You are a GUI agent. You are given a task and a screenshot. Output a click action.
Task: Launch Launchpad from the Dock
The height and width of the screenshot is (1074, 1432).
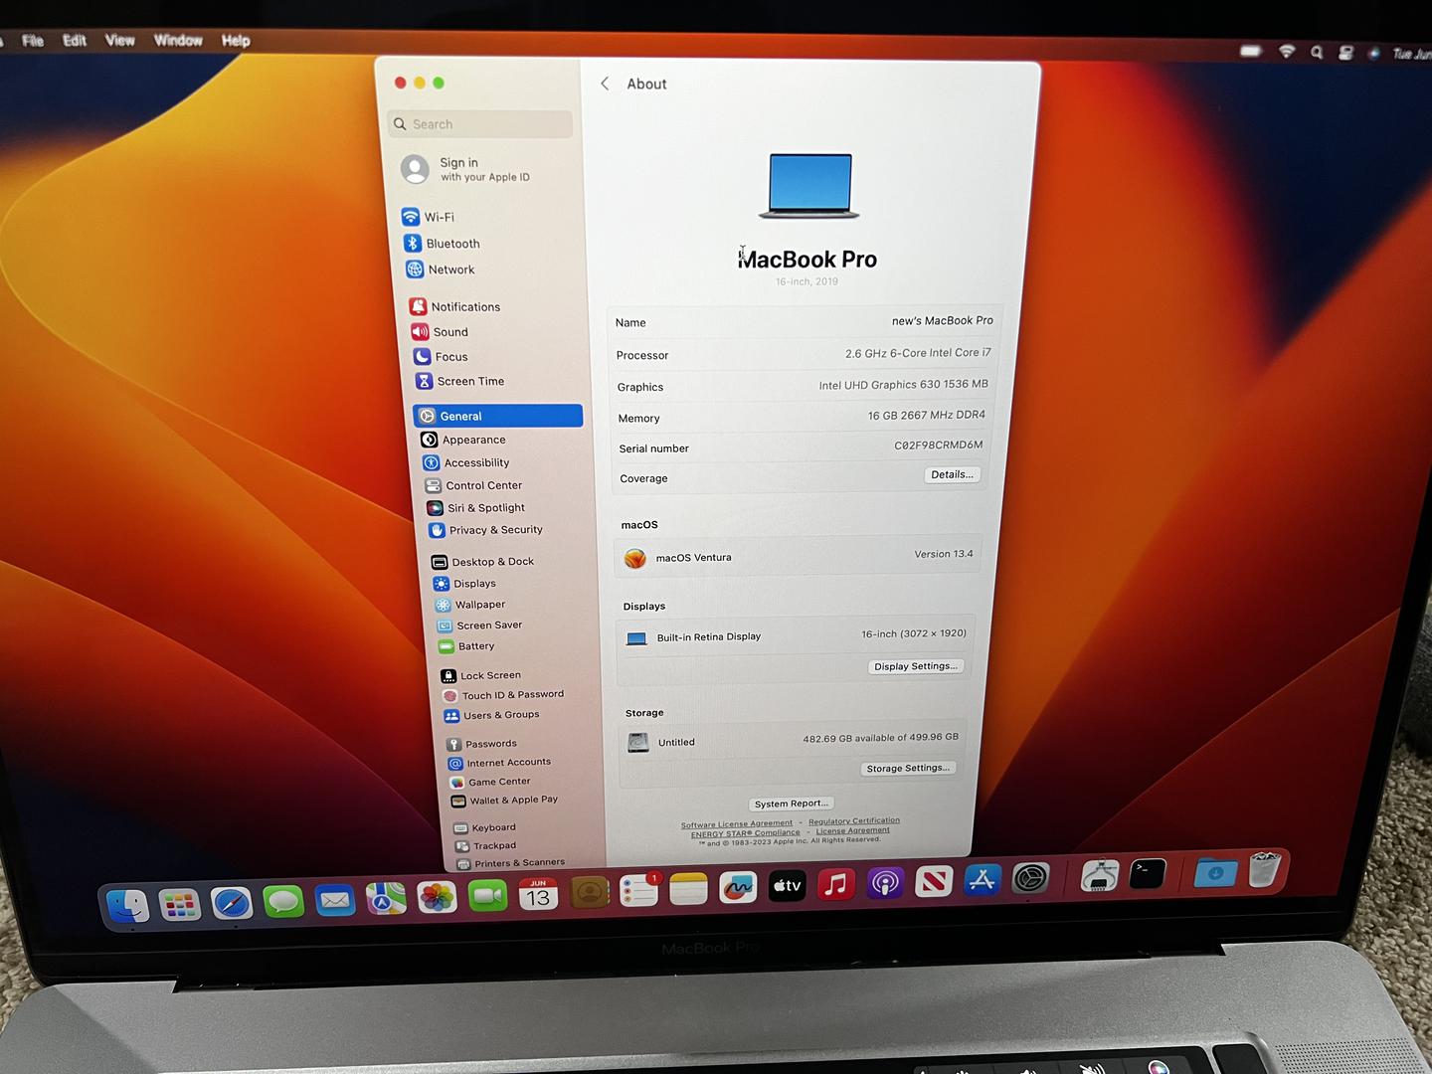click(180, 904)
